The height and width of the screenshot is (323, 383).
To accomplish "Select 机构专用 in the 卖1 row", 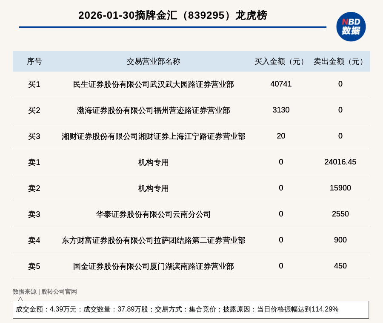I will (153, 162).
